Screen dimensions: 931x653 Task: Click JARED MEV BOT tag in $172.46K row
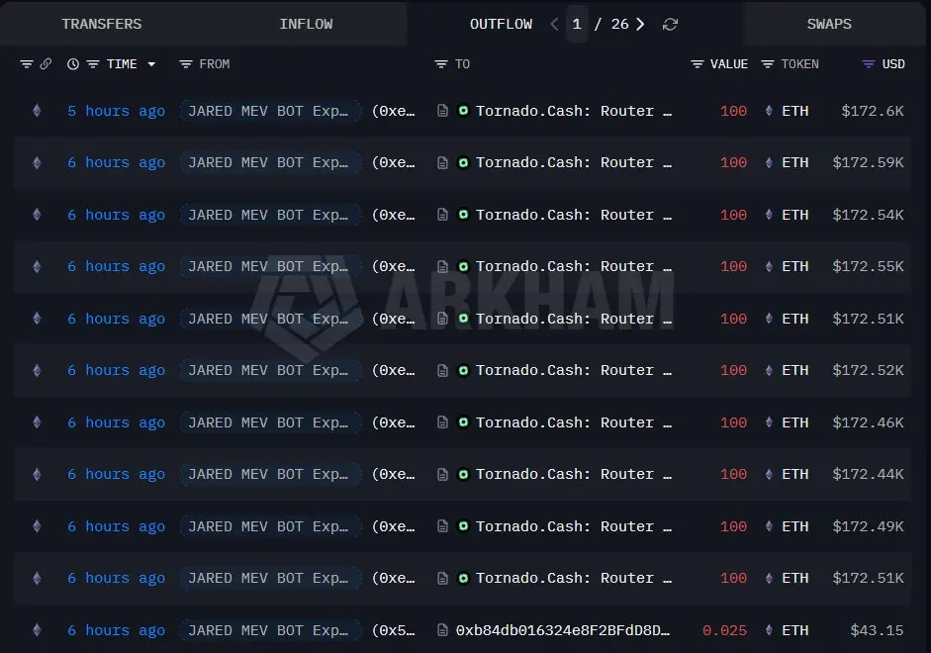(x=270, y=422)
